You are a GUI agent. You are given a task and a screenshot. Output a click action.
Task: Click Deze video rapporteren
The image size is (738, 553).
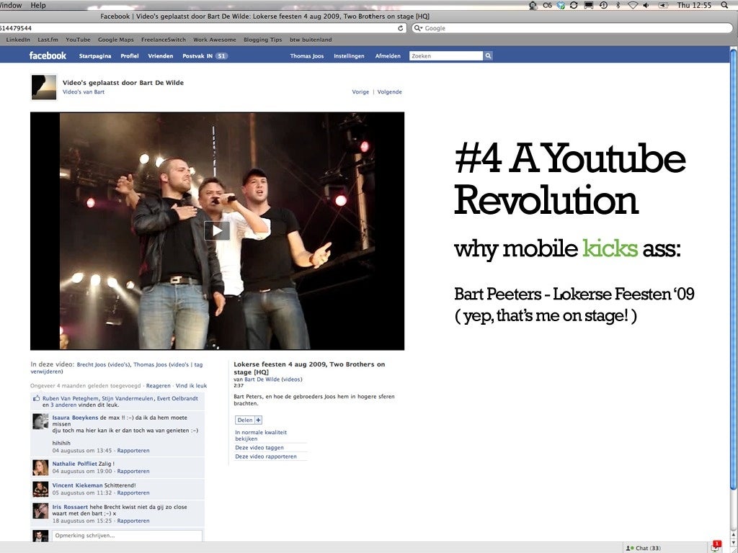point(266,457)
